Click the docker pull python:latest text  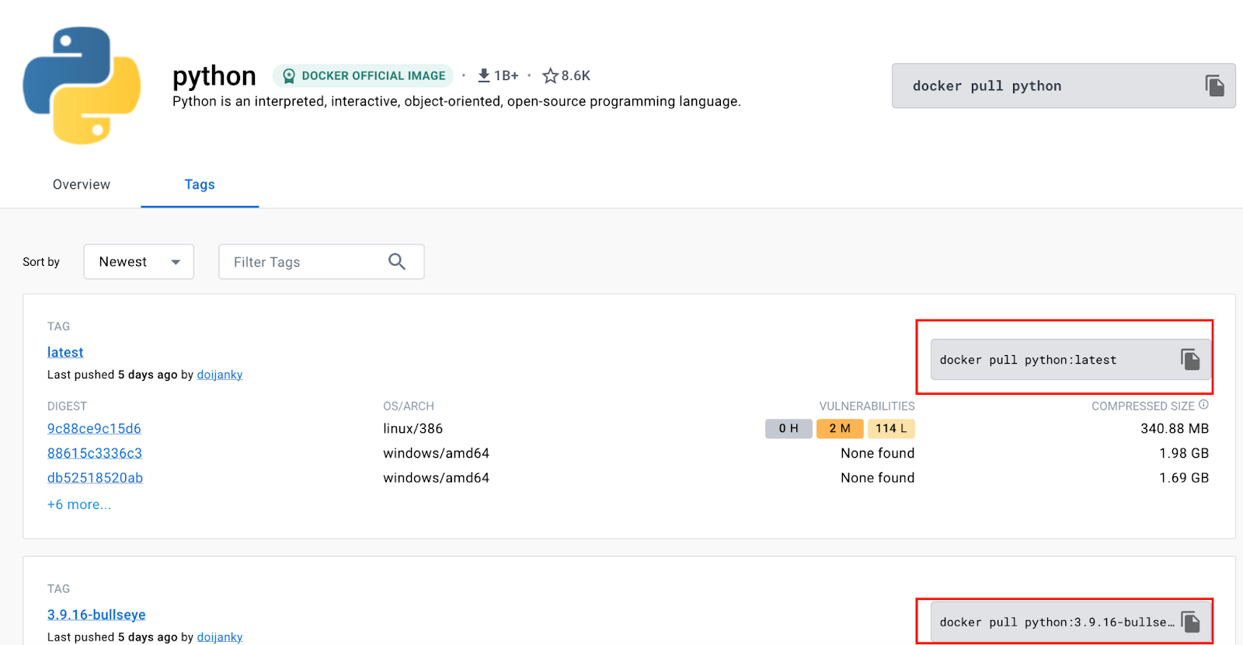[x=1028, y=360]
